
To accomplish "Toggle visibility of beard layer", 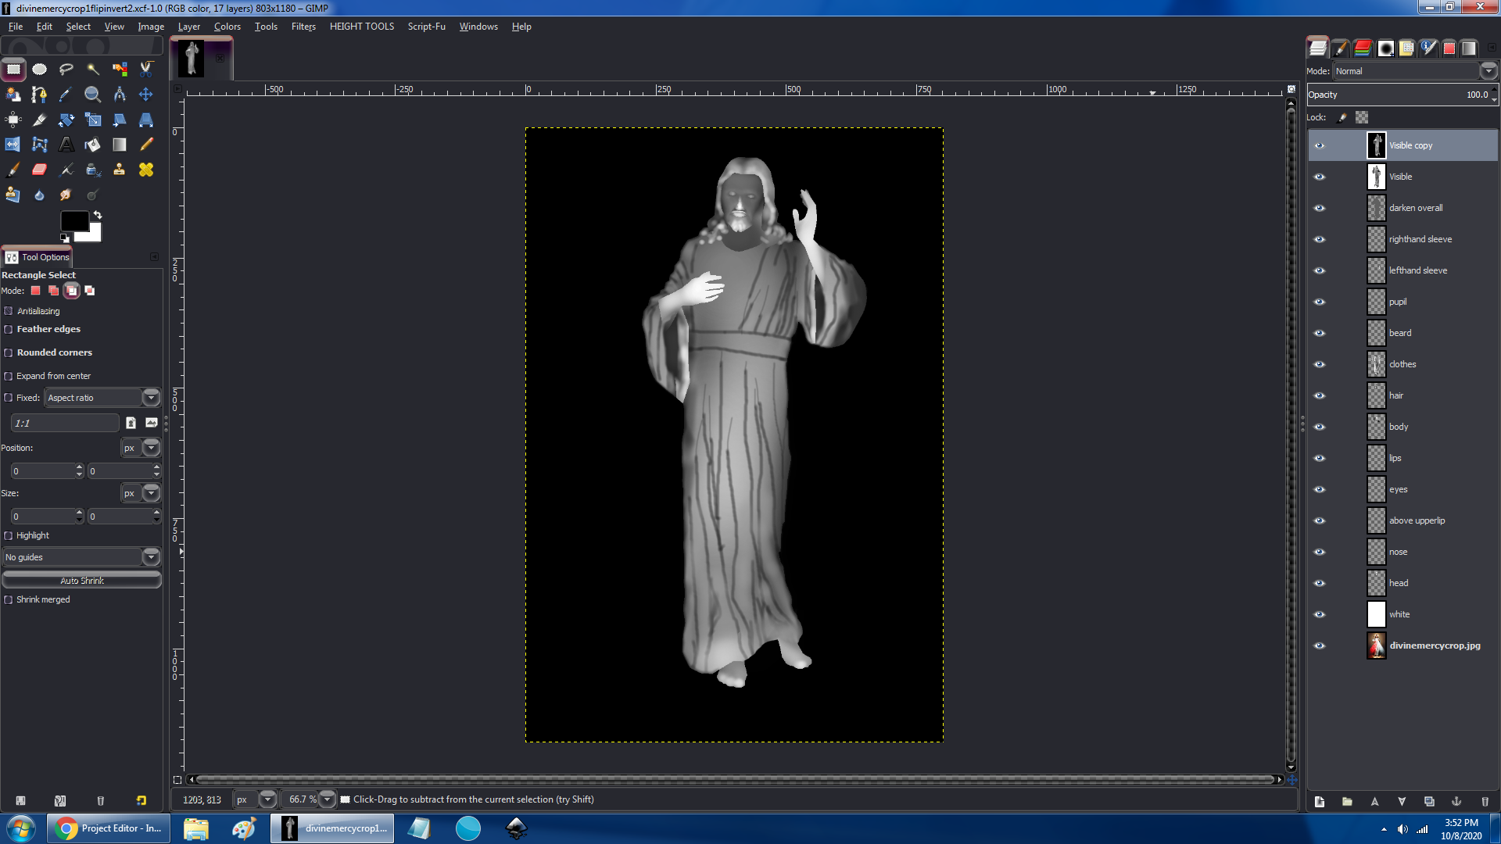I will pos(1320,333).
